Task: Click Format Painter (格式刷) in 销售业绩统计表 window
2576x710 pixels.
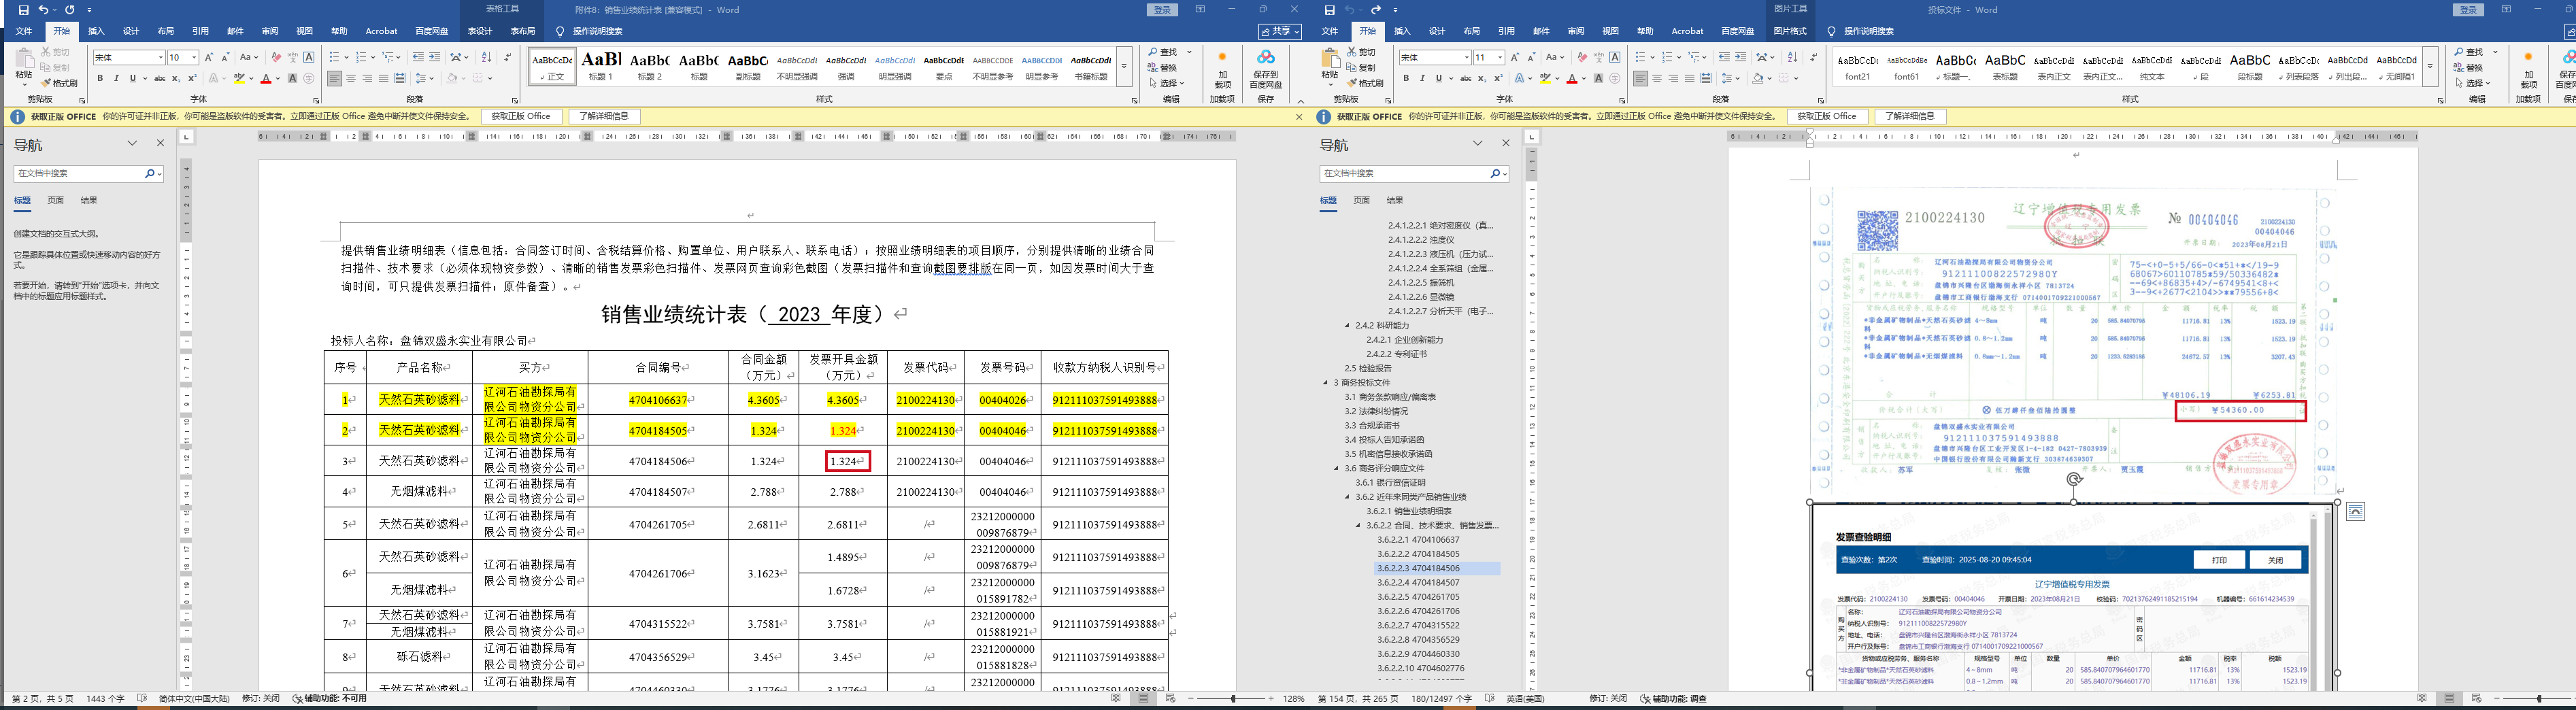Action: pos(60,83)
